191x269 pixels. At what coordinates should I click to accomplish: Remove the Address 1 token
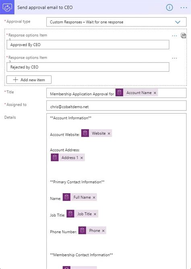pos(82,158)
